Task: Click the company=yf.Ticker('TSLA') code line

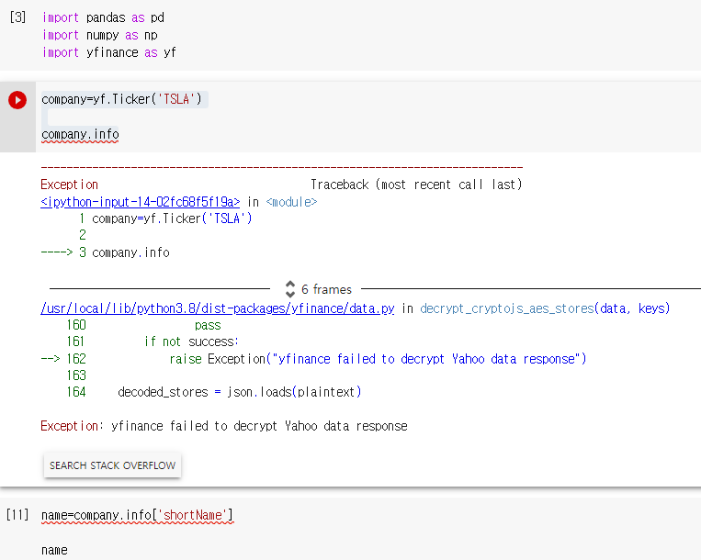Action: 121,99
